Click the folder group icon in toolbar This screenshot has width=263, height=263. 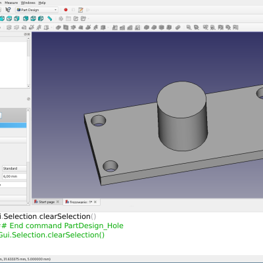[x=68, y=18]
